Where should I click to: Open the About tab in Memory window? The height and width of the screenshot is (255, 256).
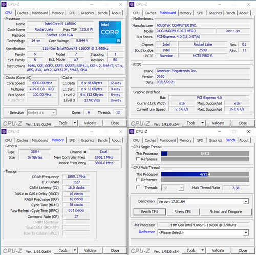pyautogui.click(x=116, y=140)
